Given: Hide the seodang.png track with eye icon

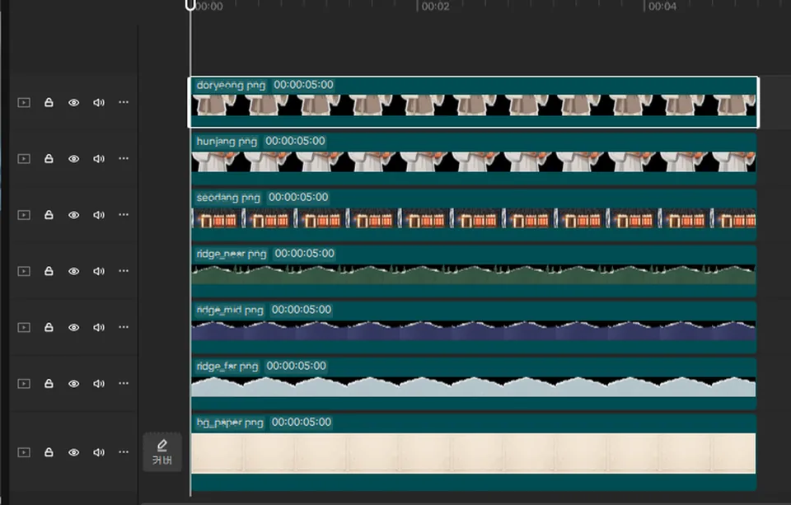Looking at the screenshot, I should [73, 215].
